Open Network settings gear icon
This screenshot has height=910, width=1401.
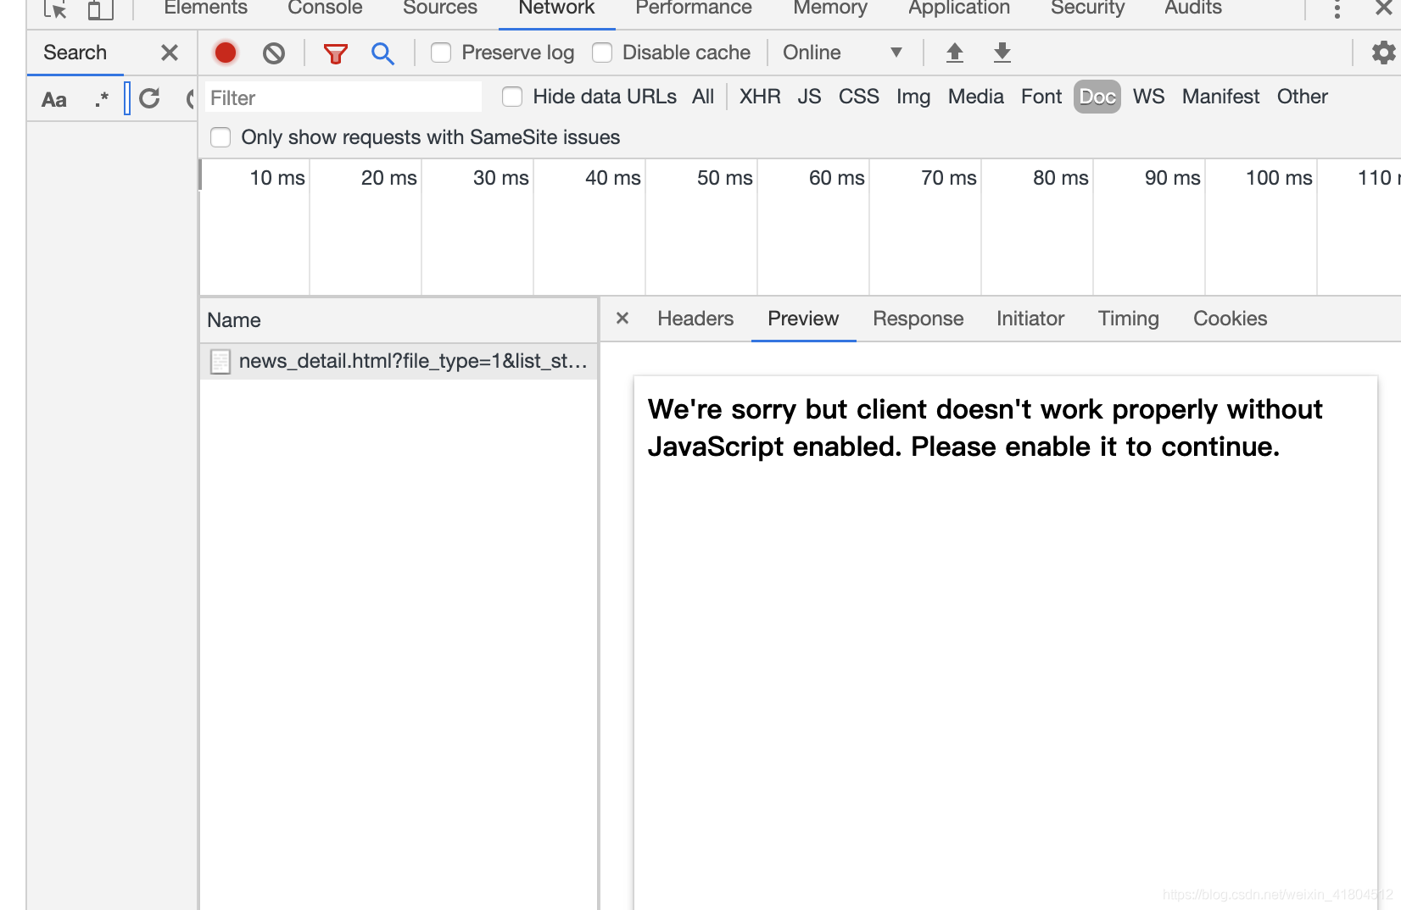coord(1383,53)
